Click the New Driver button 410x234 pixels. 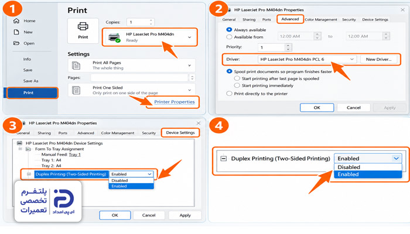pyautogui.click(x=378, y=59)
